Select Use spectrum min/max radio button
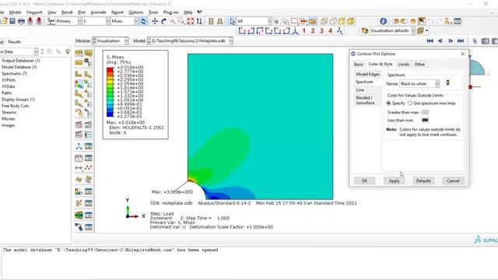 point(410,103)
